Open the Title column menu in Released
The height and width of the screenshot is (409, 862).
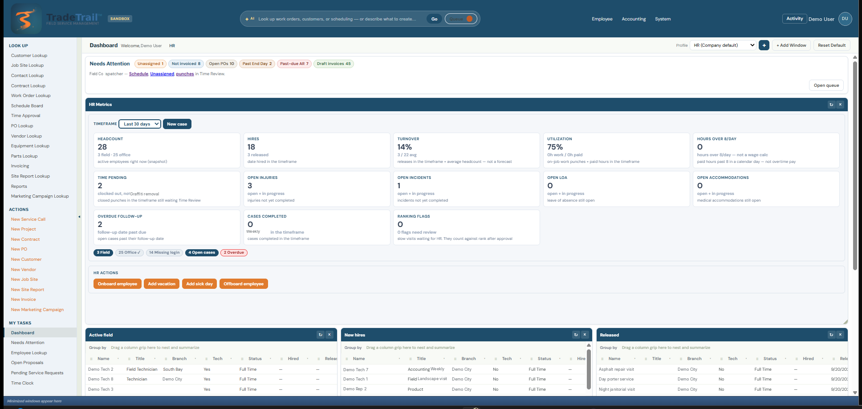pyautogui.click(x=670, y=359)
